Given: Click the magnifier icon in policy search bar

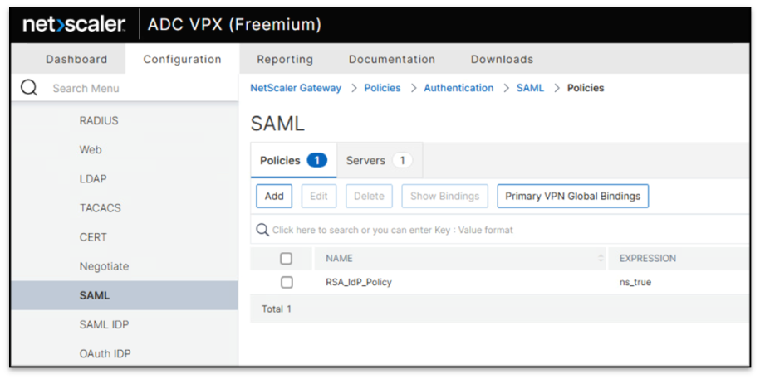Looking at the screenshot, I should click(x=262, y=230).
